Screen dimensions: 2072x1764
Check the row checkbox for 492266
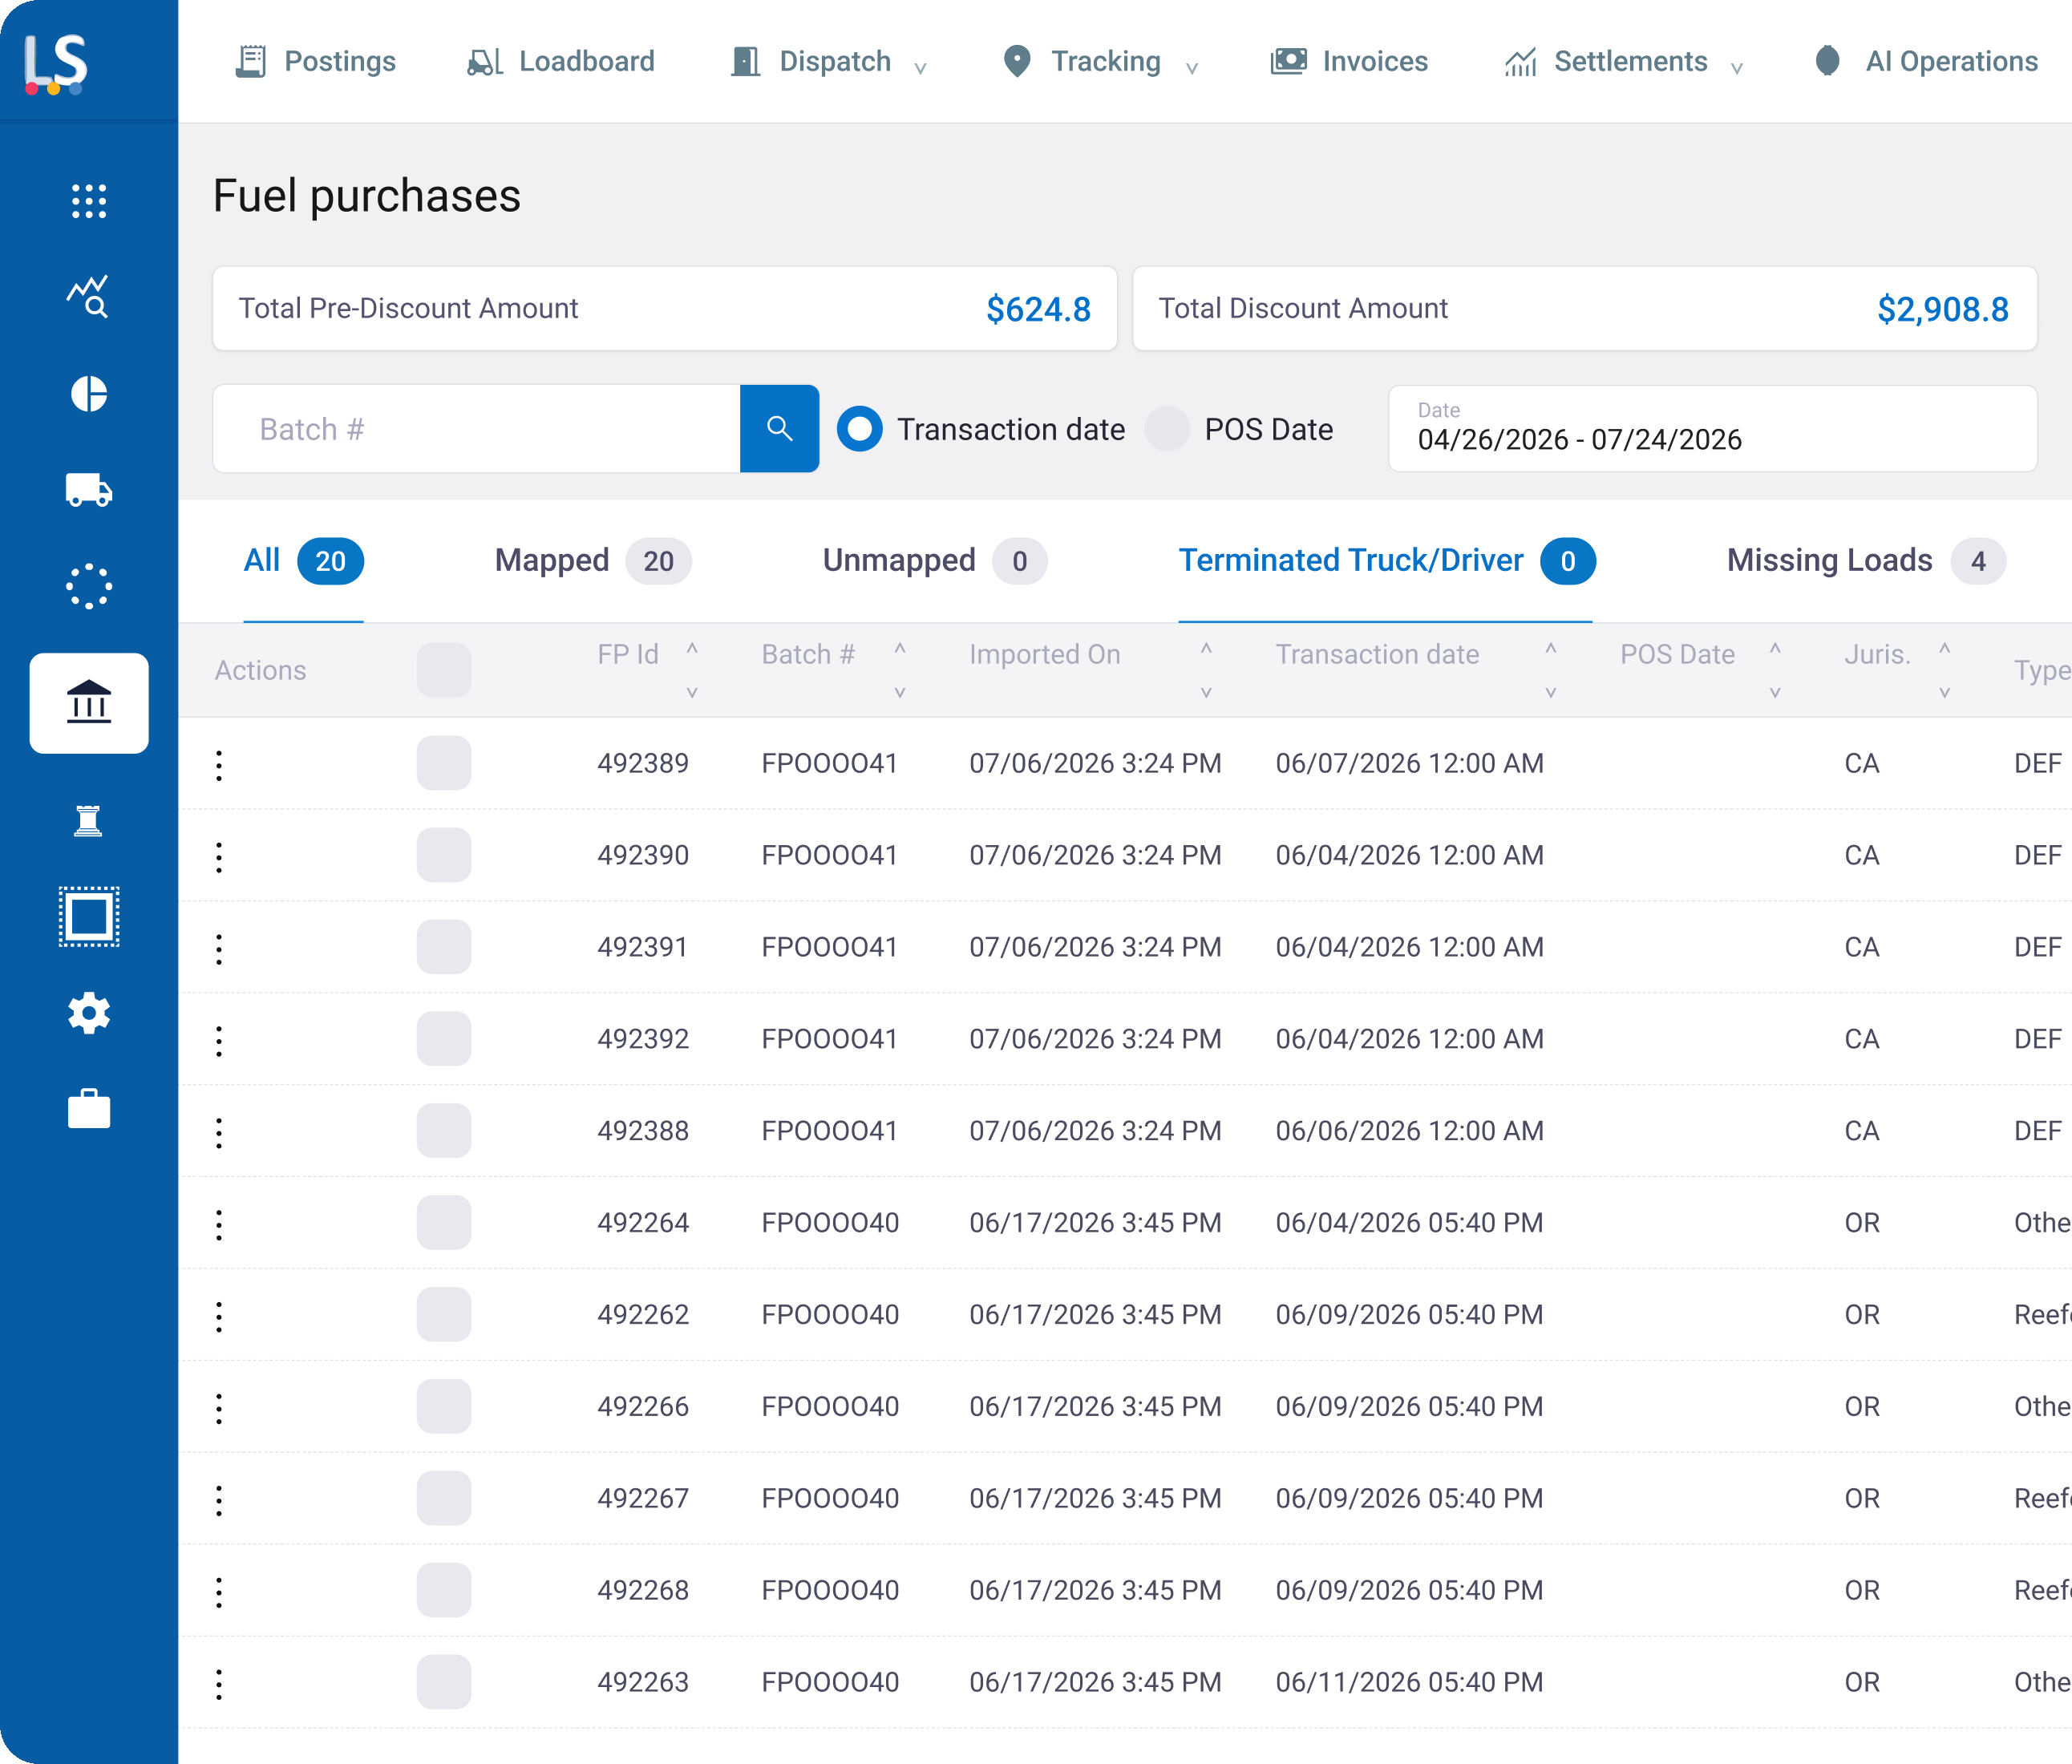coord(444,1406)
